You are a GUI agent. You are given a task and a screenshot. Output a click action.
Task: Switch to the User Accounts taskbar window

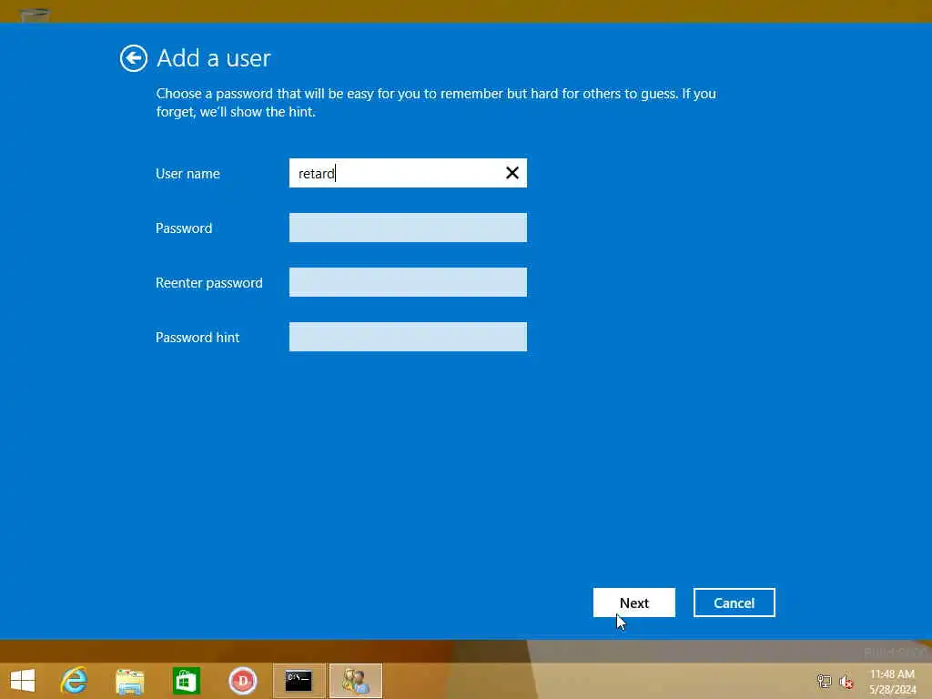356,681
